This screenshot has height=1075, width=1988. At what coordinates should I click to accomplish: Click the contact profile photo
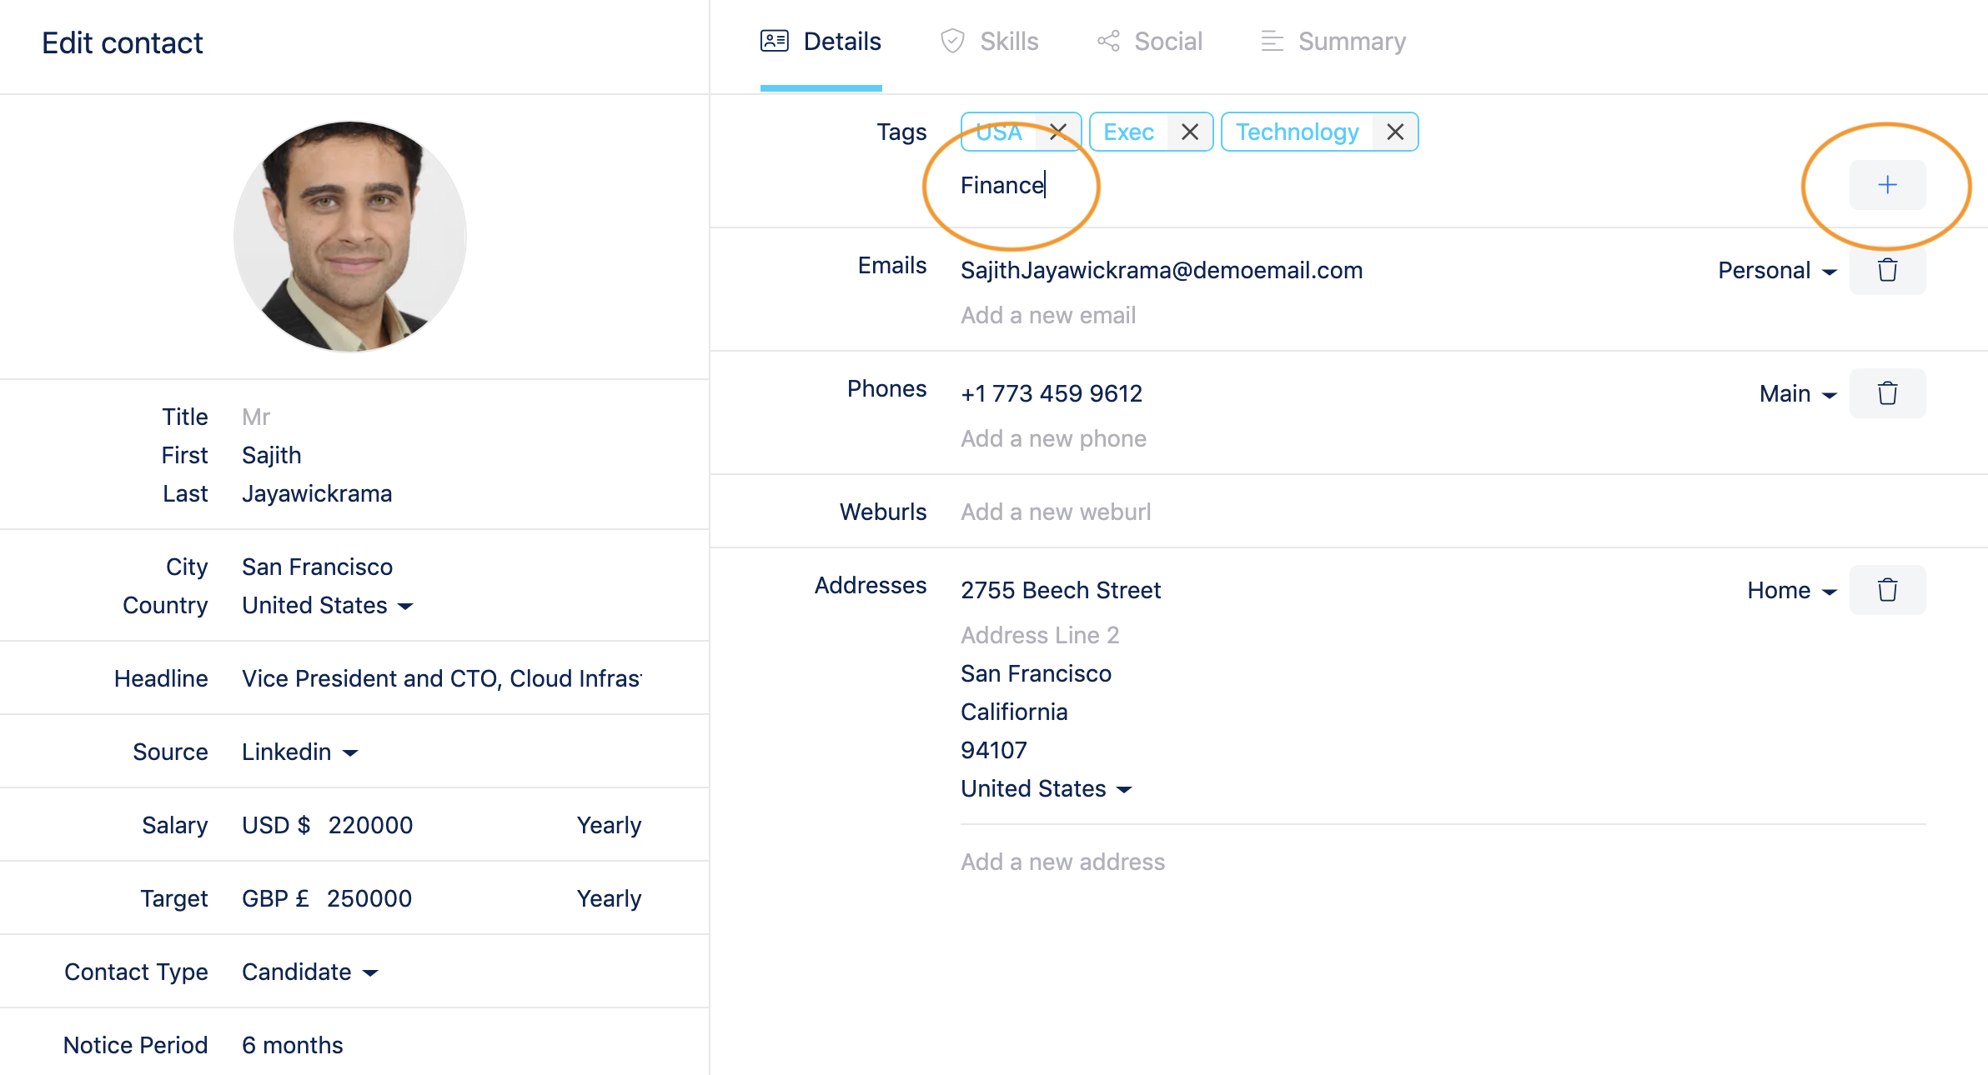[x=350, y=237]
